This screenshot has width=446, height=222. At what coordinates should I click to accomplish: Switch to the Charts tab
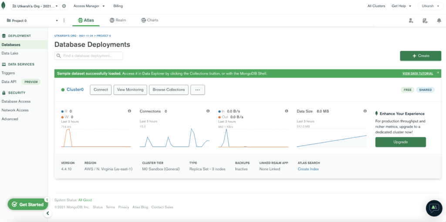(x=149, y=20)
